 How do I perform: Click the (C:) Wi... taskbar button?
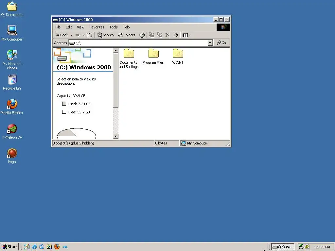(x=283, y=247)
